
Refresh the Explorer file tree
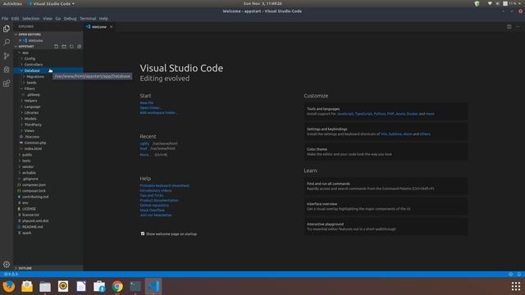71,47
